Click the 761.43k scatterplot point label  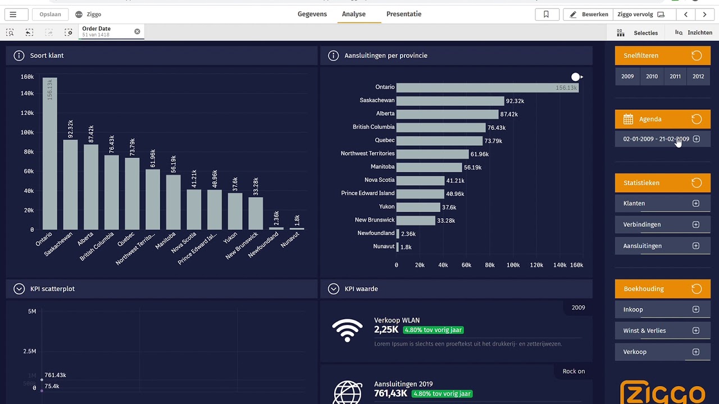[x=55, y=375]
